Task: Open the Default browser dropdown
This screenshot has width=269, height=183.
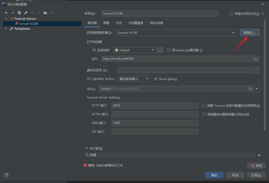Action: coord(134,50)
